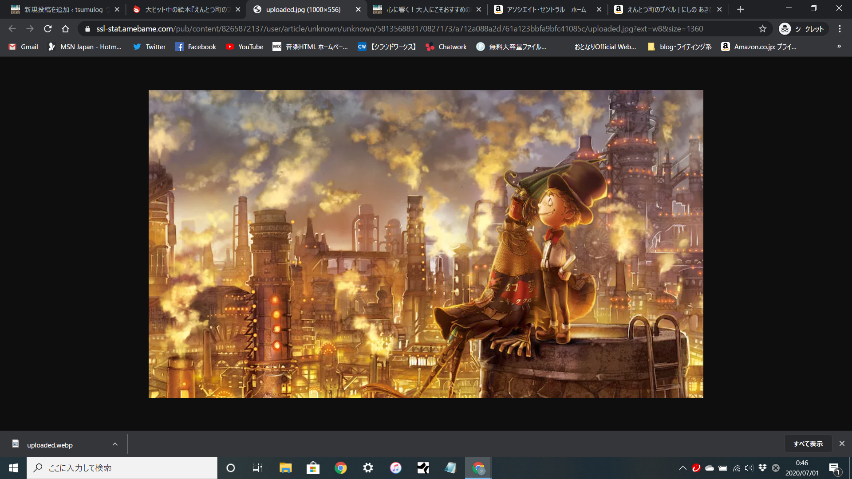Open the volume speaker tray icon

coord(749,468)
